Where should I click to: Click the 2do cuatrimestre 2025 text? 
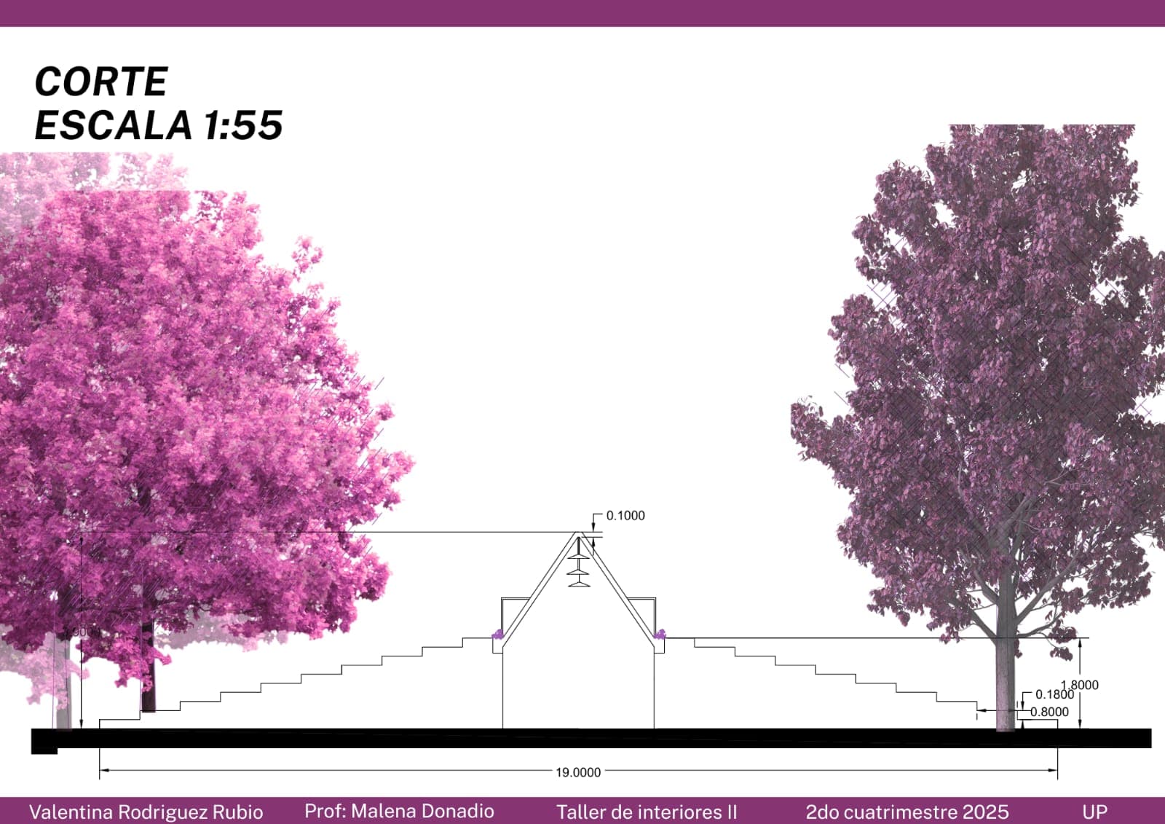(907, 812)
